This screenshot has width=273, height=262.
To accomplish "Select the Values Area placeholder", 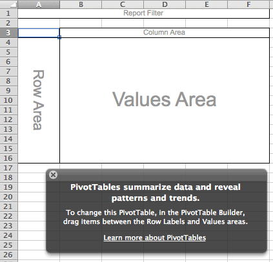I will coord(165,100).
